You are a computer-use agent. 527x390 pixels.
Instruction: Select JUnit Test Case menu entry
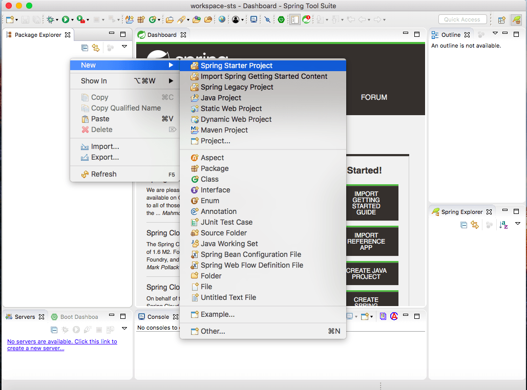tap(263, 222)
